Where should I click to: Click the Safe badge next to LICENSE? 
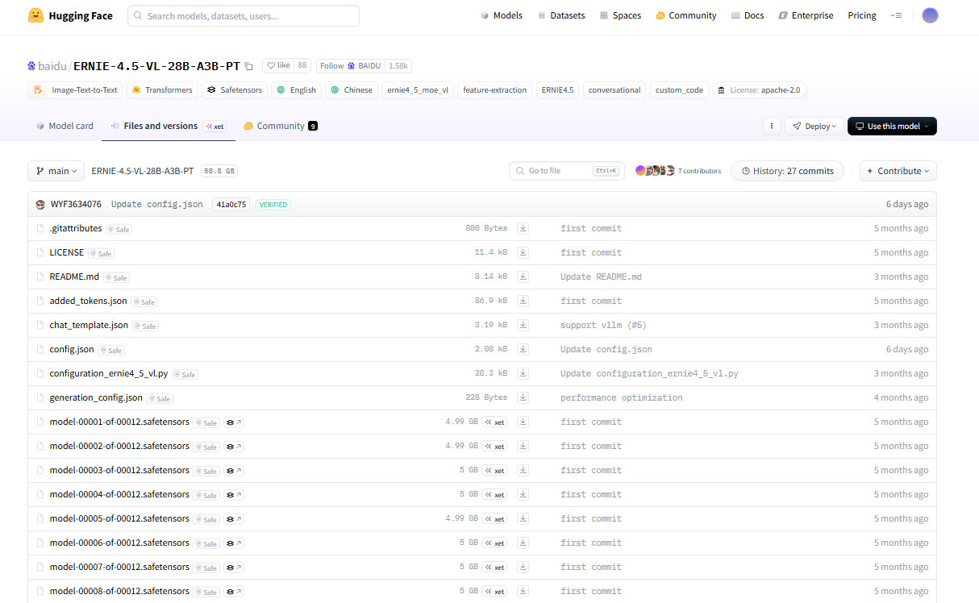101,253
